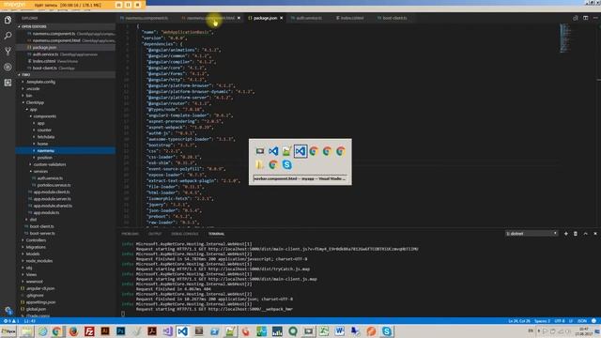Close the package.json editor tab

point(282,18)
